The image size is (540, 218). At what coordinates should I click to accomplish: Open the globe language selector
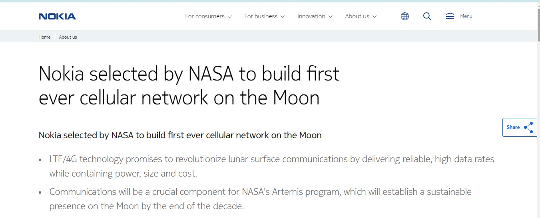tap(405, 16)
